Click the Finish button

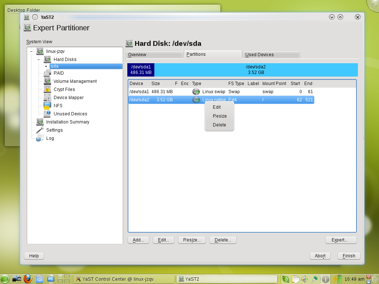coord(349,256)
